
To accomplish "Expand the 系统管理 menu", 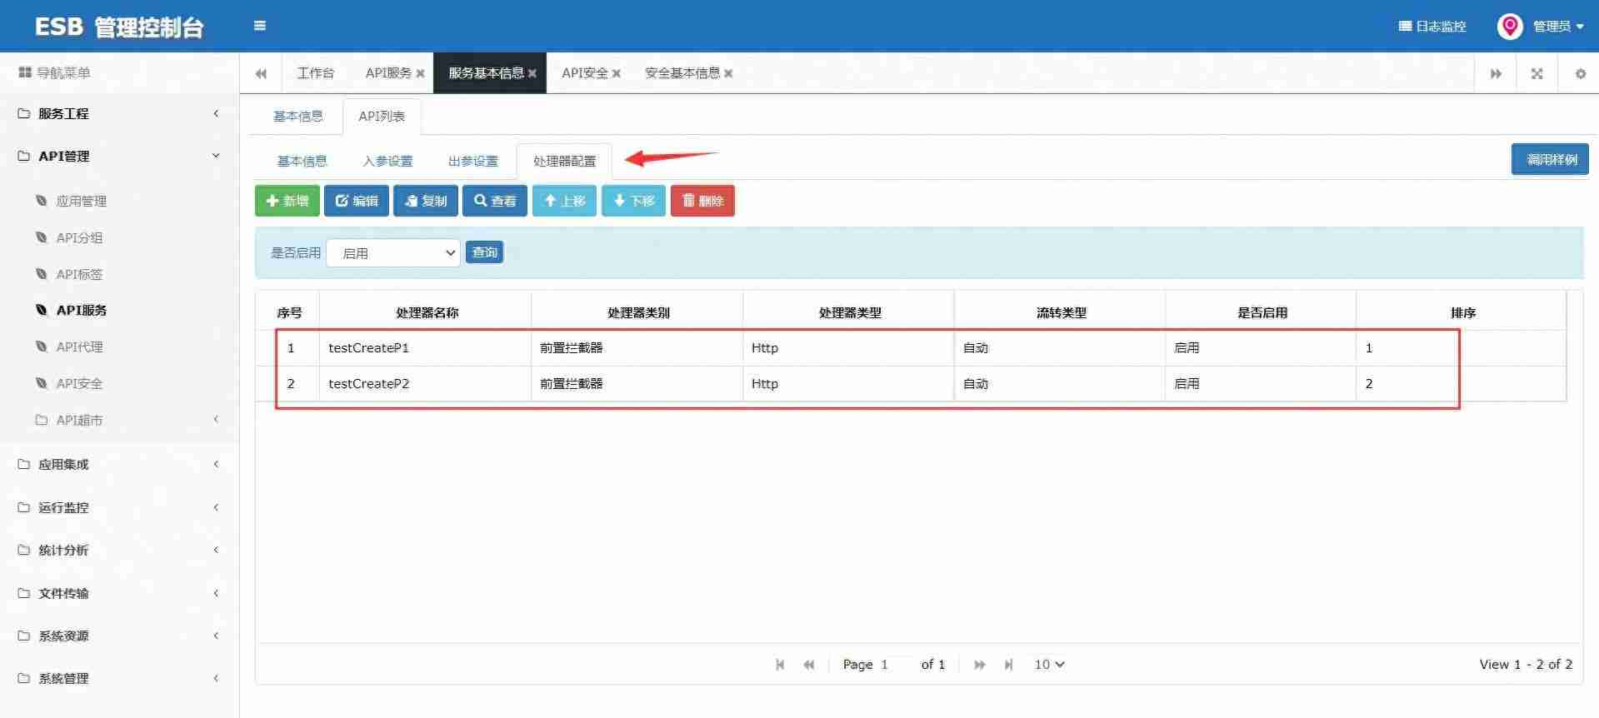I will 119,678.
